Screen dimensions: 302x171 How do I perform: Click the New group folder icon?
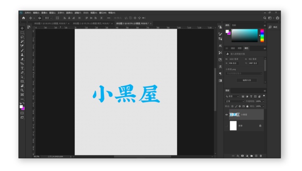click(x=252, y=156)
